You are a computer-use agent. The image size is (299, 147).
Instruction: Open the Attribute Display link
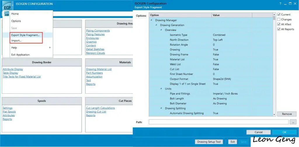(13, 69)
